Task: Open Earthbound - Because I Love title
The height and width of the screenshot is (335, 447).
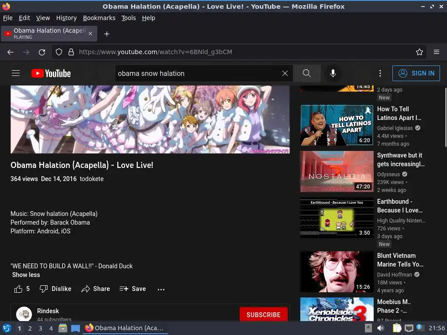Action: [x=400, y=206]
